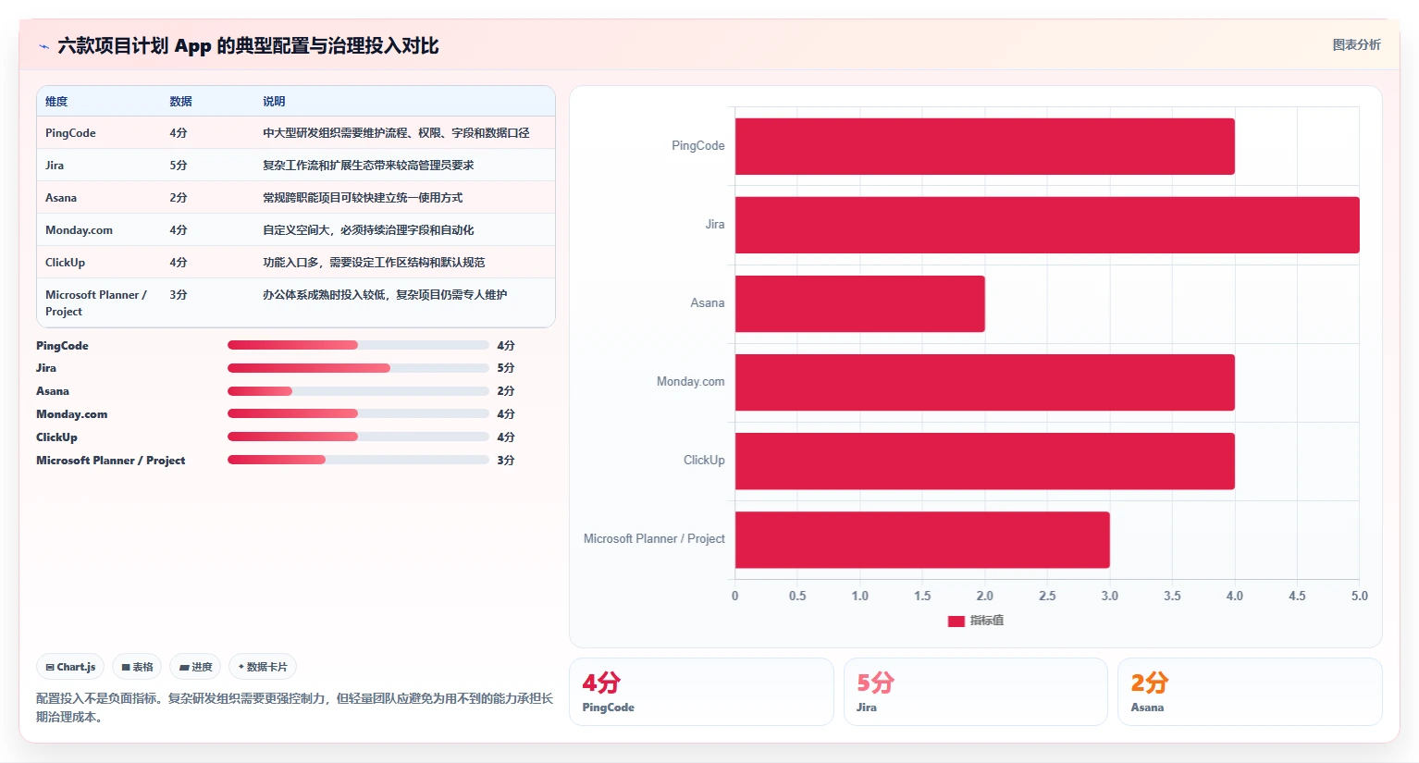Click the Monday.com label in the progress list
Image resolution: width=1419 pixels, height=763 pixels.
pyautogui.click(x=71, y=414)
